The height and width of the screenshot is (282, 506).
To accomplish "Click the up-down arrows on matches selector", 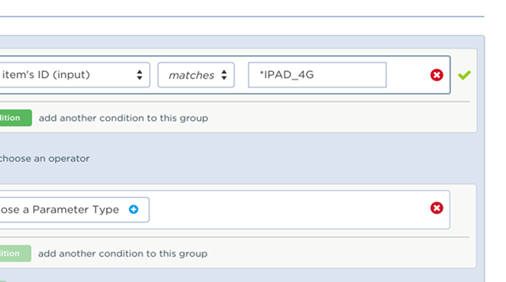I will (224, 75).
